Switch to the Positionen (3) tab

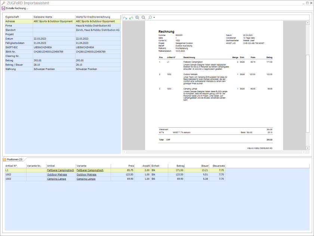click(15, 160)
